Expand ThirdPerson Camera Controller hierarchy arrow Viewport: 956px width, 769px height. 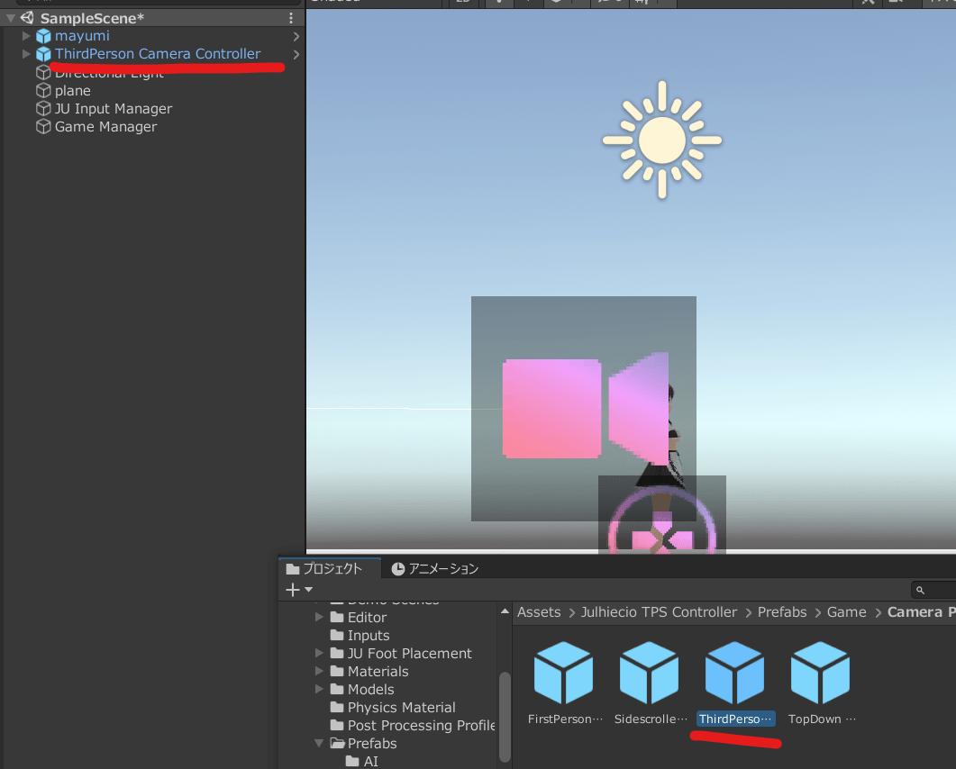[26, 54]
